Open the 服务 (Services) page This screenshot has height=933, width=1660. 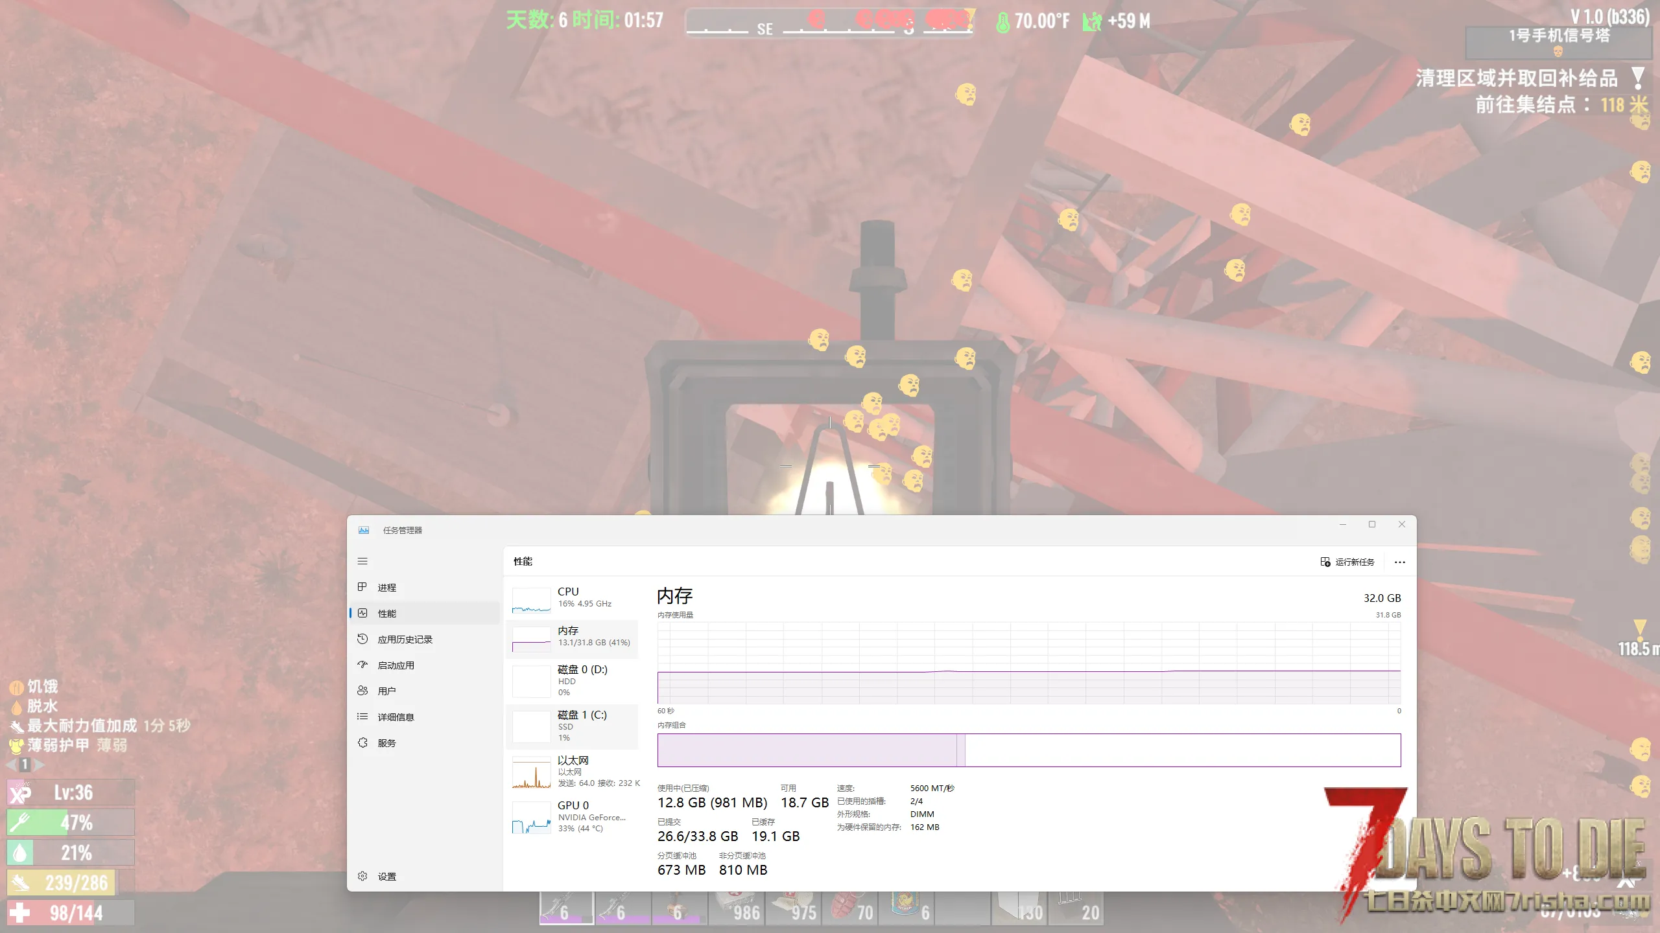click(424, 743)
